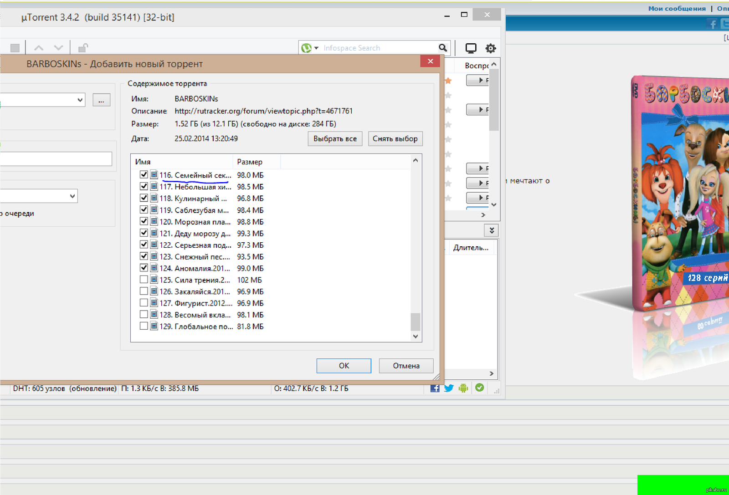Screen dimensions: 729x495
Task: Check file 126. Закаляйся
Action: coord(144,291)
